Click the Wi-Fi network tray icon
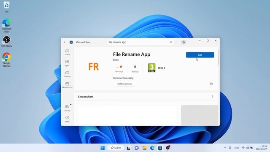 pos(243,148)
